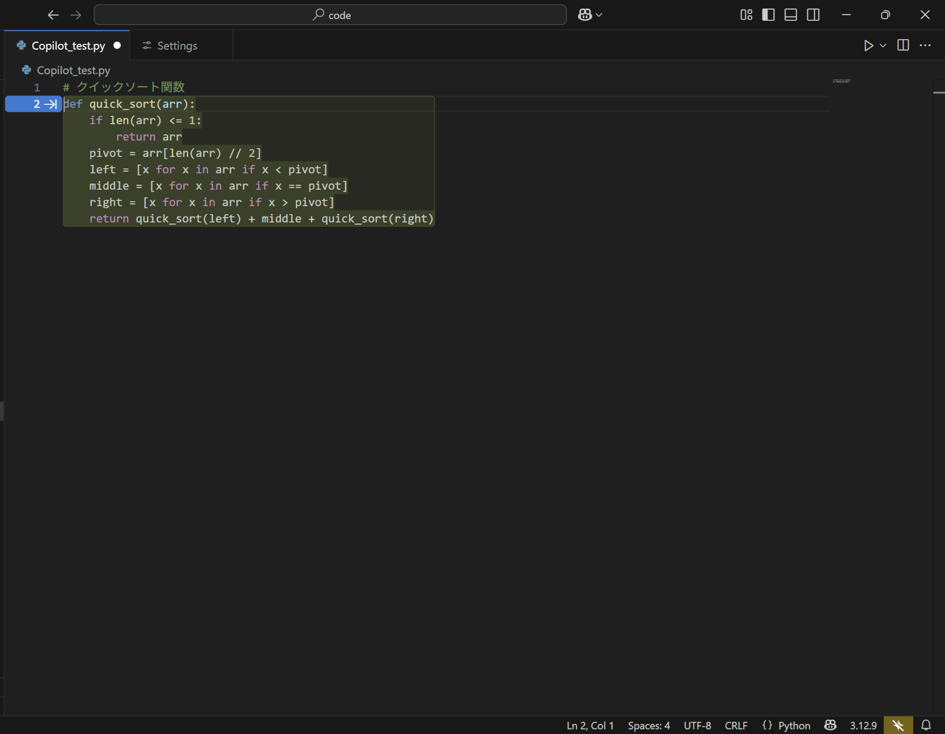Viewport: 945px width, 734px height.
Task: Open the Customize Layout icon
Action: click(746, 15)
